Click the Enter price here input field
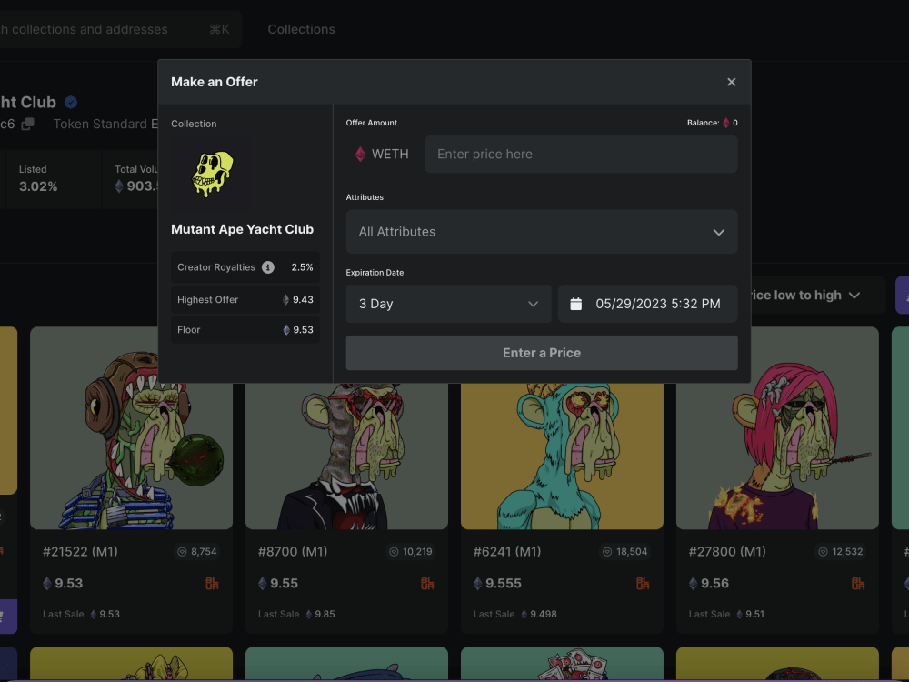909x682 pixels. coord(581,154)
